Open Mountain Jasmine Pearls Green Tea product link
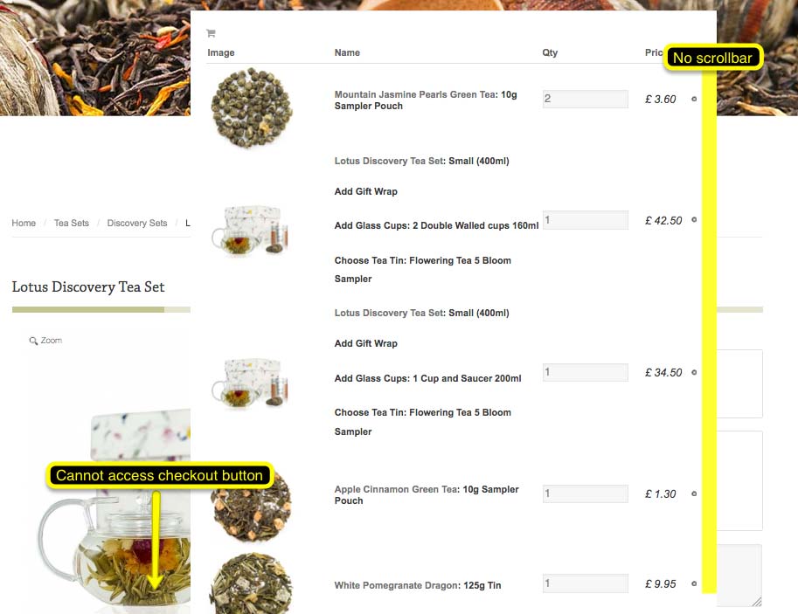 pyautogui.click(x=415, y=94)
